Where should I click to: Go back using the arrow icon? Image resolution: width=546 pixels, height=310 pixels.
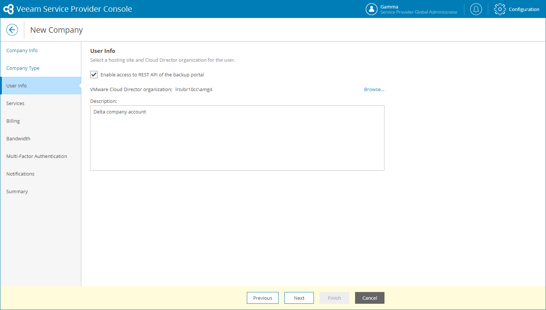coord(12,30)
